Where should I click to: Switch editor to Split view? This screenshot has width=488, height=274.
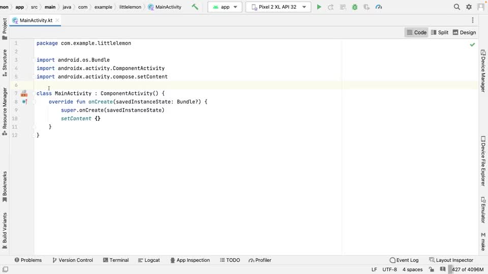(x=439, y=32)
